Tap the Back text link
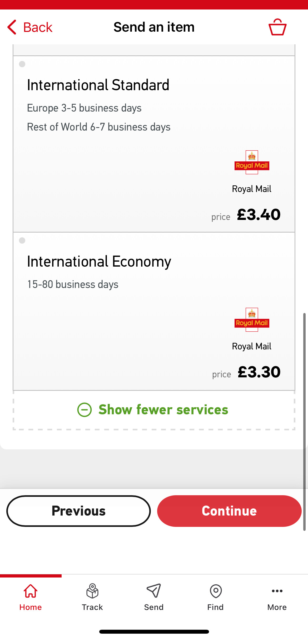 pos(38,27)
